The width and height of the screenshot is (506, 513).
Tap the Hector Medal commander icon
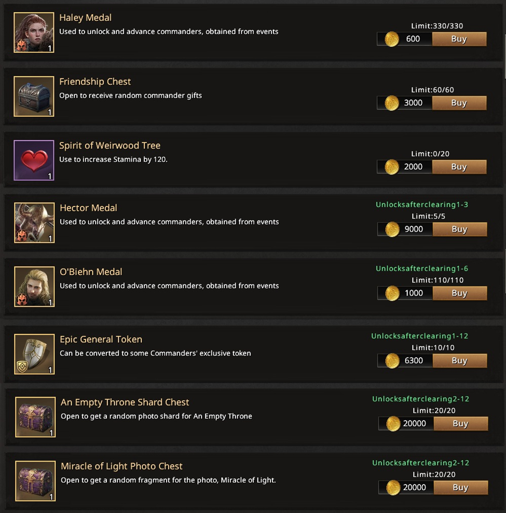[x=34, y=223]
